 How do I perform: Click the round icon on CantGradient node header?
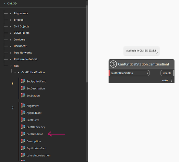113,64
